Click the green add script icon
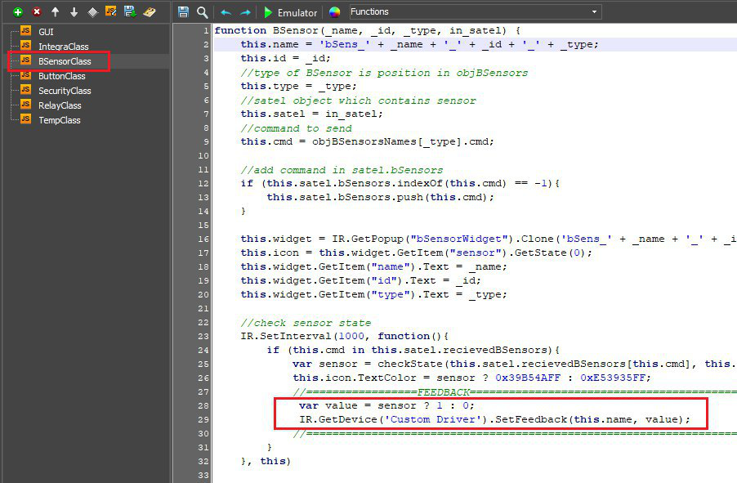This screenshot has height=483, width=737. click(17, 12)
